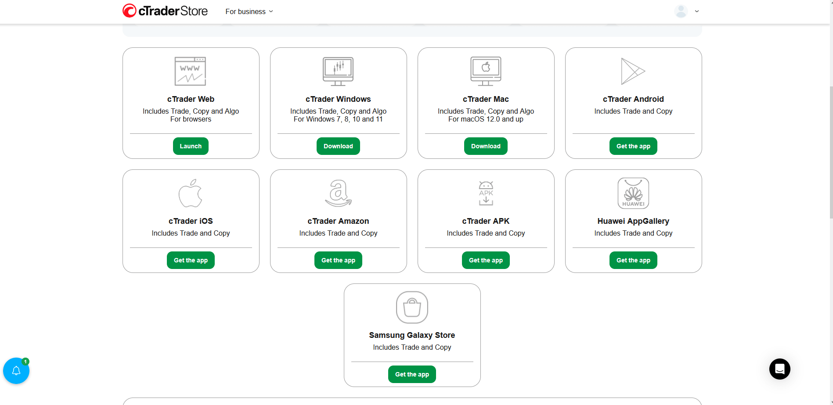Screen dimensions: 833x405
Task: Click the cTrader iOS title text
Action: pyautogui.click(x=191, y=221)
